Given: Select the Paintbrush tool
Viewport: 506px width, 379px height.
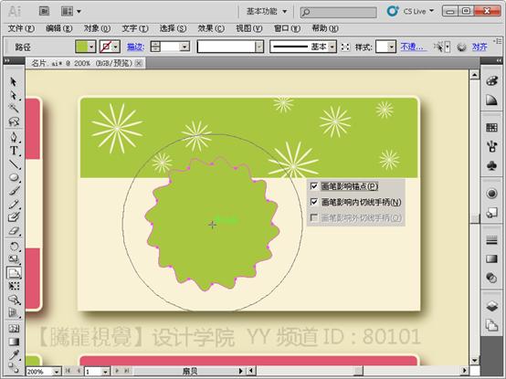Looking at the screenshot, I should click(14, 191).
